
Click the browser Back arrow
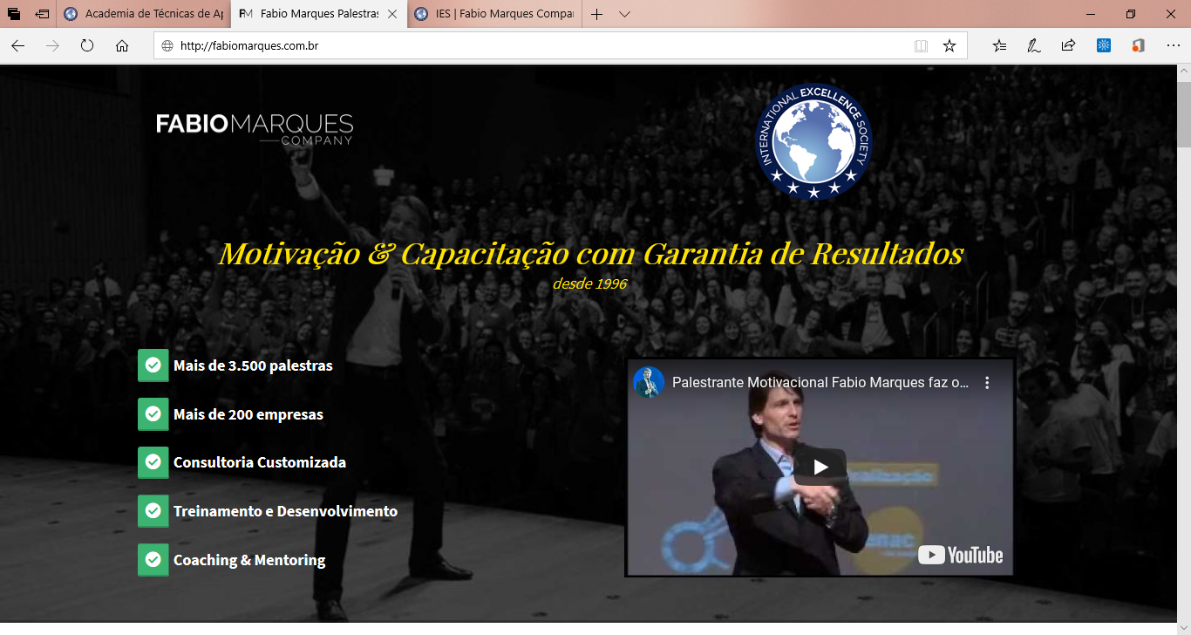click(x=17, y=46)
